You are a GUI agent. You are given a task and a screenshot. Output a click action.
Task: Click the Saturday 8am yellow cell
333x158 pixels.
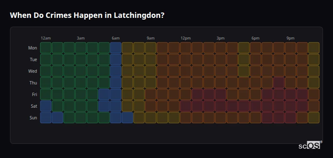(x=139, y=106)
